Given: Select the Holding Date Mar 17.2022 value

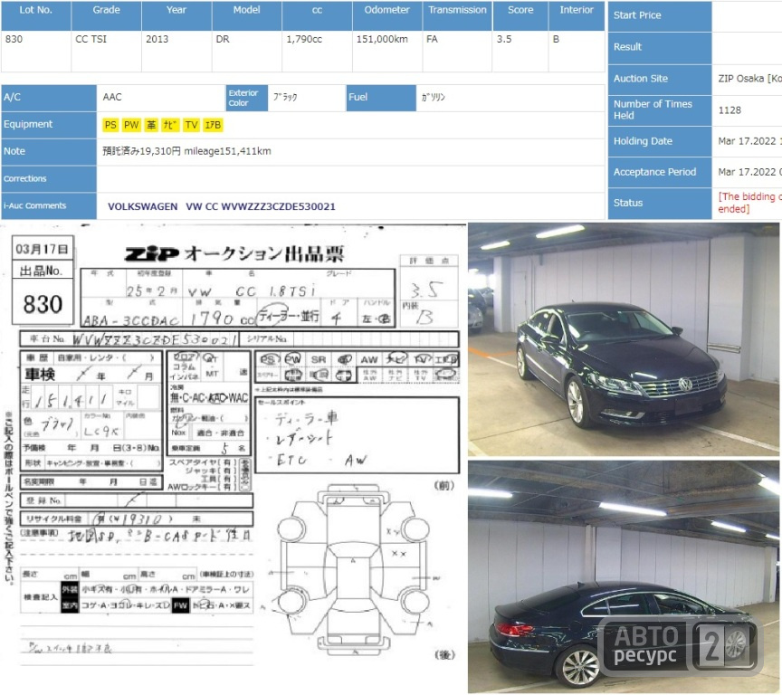Looking at the screenshot, I should [749, 141].
